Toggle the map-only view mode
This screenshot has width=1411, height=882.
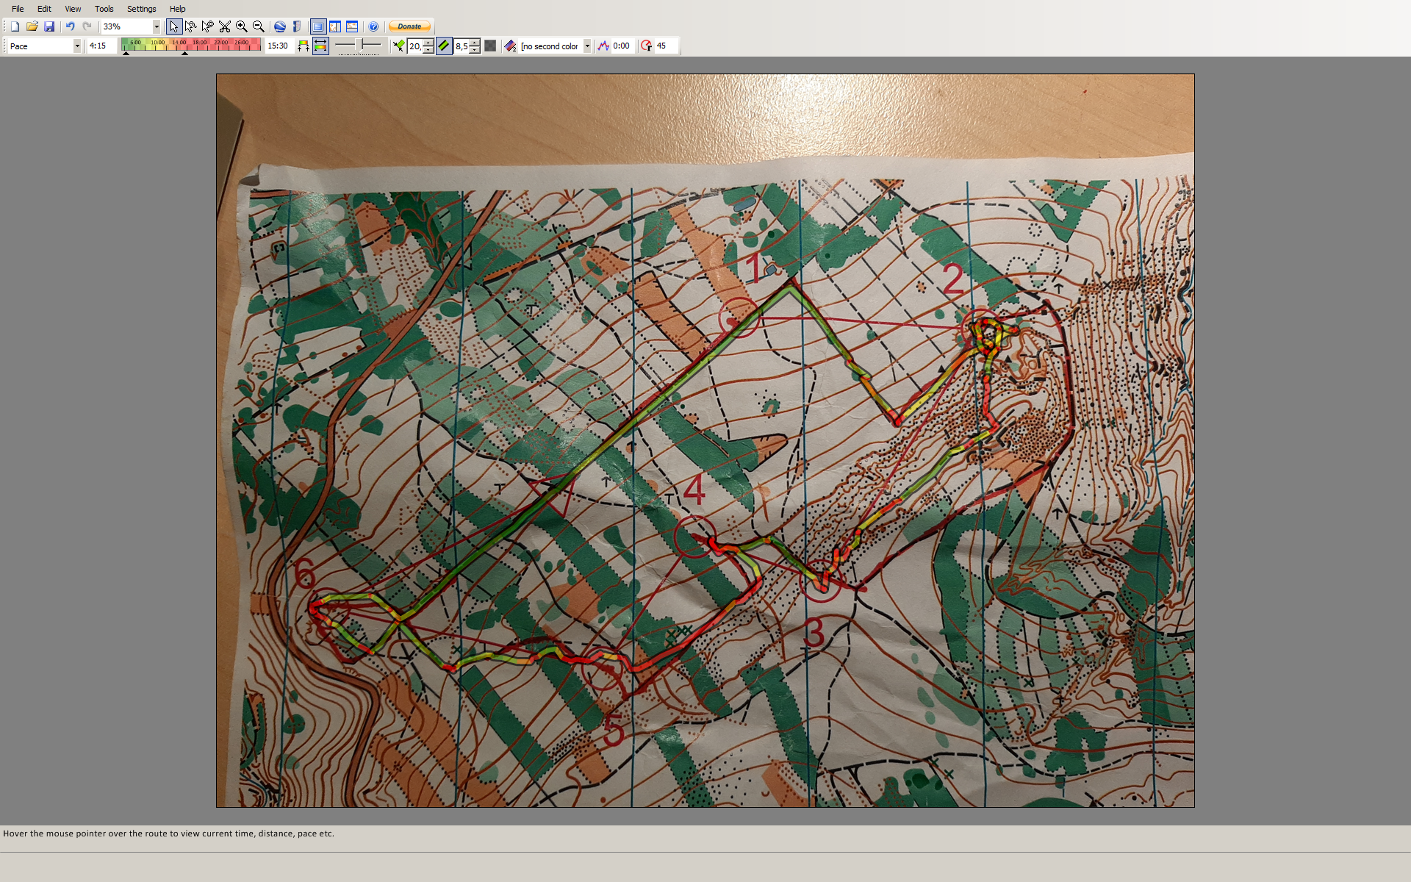coord(318,26)
